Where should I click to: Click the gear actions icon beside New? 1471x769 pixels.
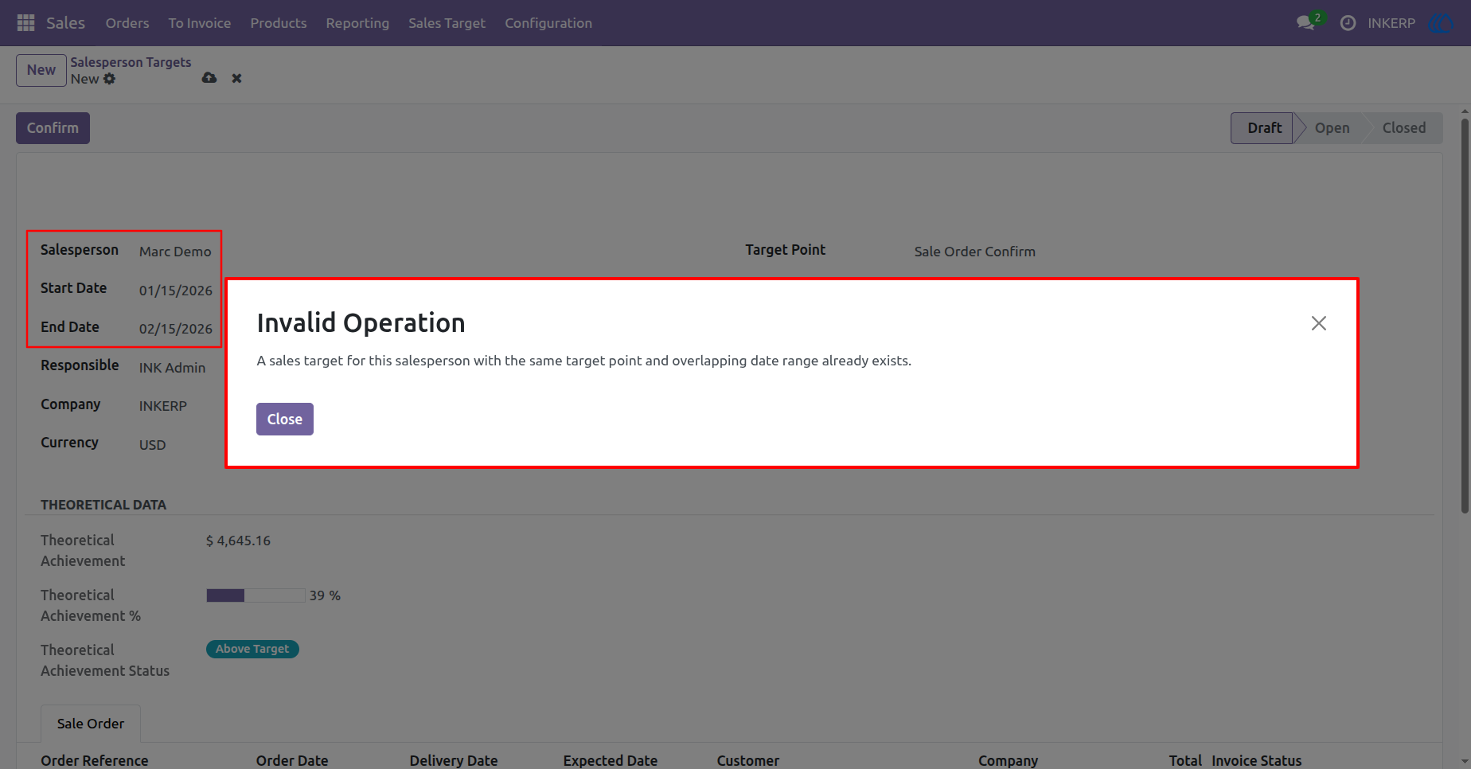109,79
